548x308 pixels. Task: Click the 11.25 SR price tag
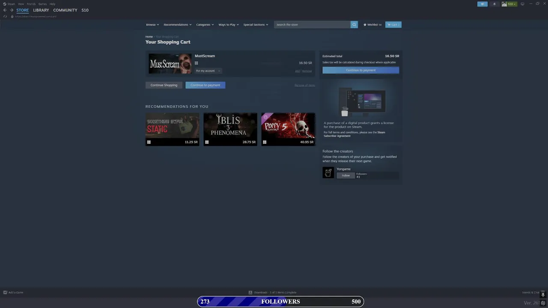191,142
